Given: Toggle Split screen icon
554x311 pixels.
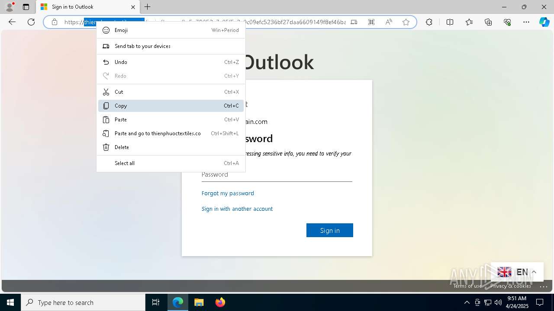Looking at the screenshot, I should pyautogui.click(x=450, y=22).
